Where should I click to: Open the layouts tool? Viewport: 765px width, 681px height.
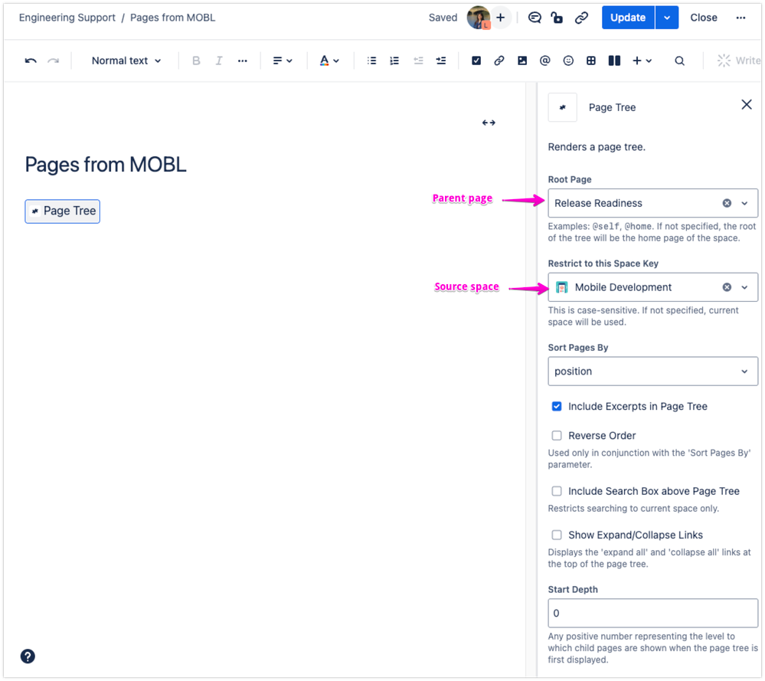[613, 61]
